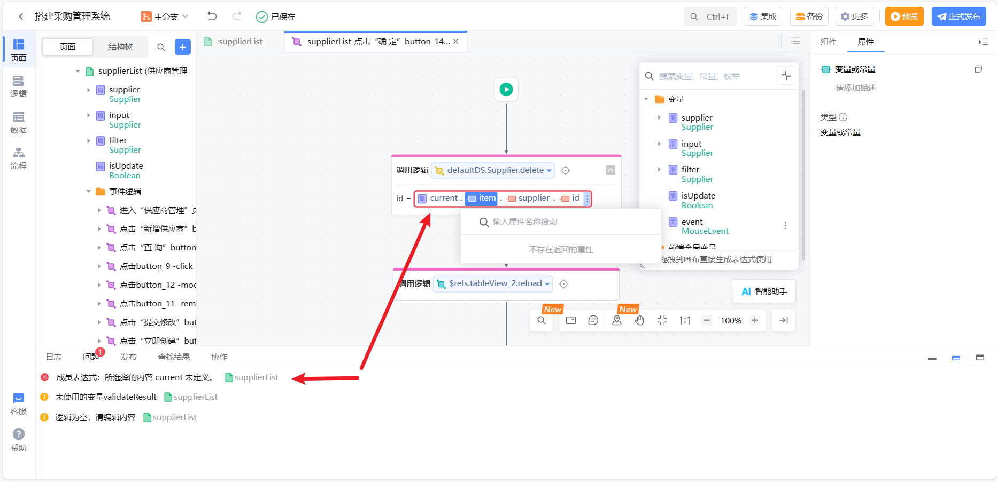The width and height of the screenshot is (997, 482).
Task: Open the 查找结果 bottom tab
Action: click(x=174, y=357)
